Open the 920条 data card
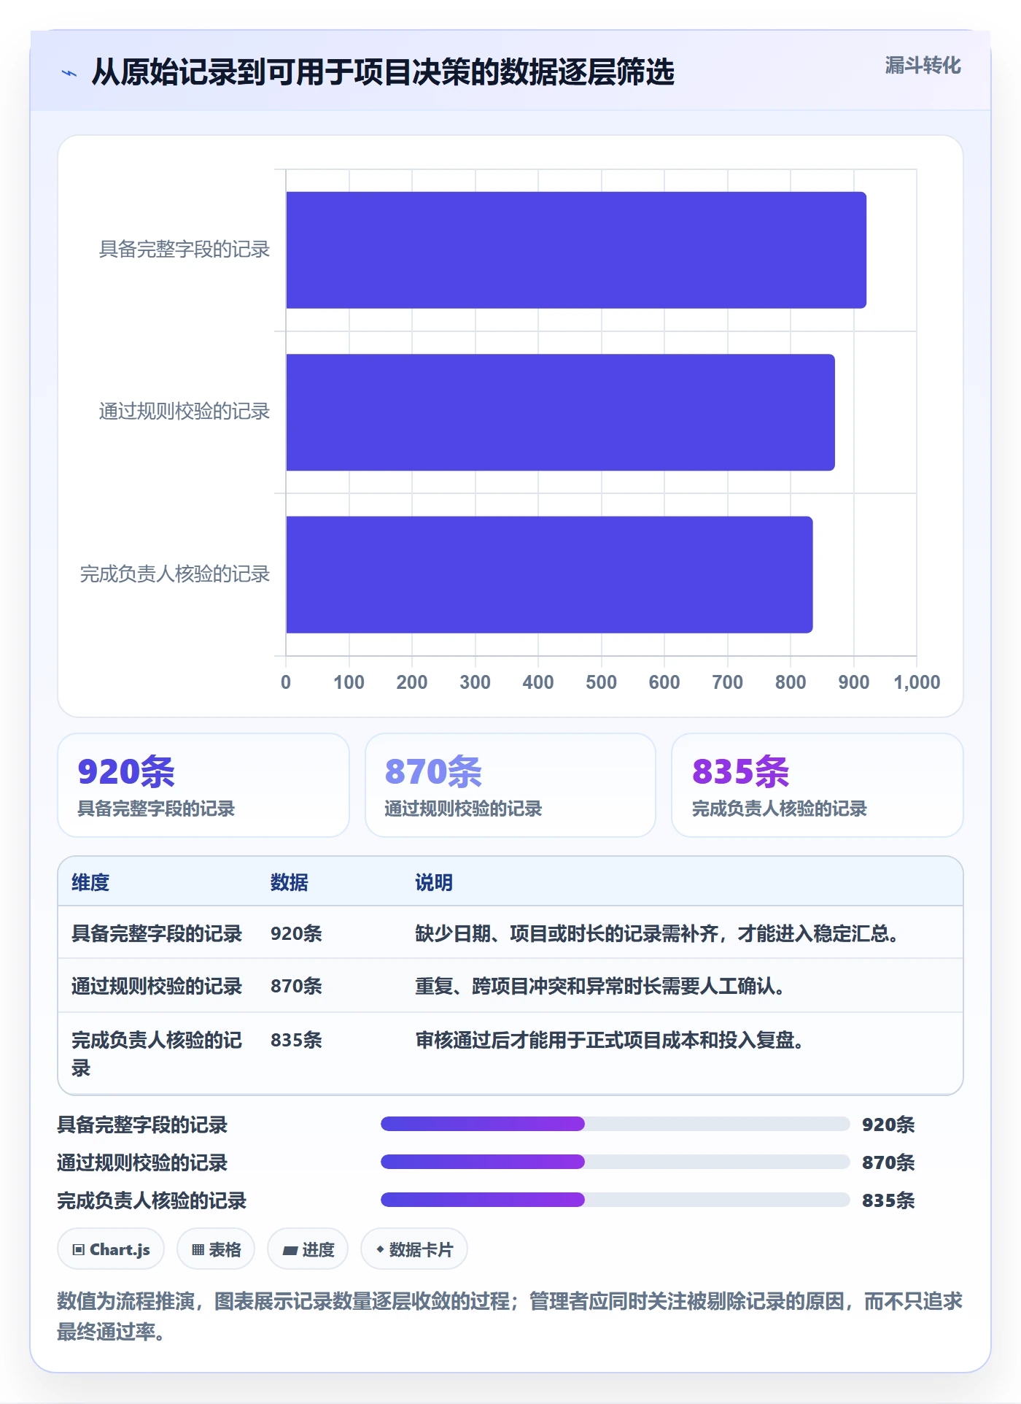The height and width of the screenshot is (1404, 1021). (203, 785)
